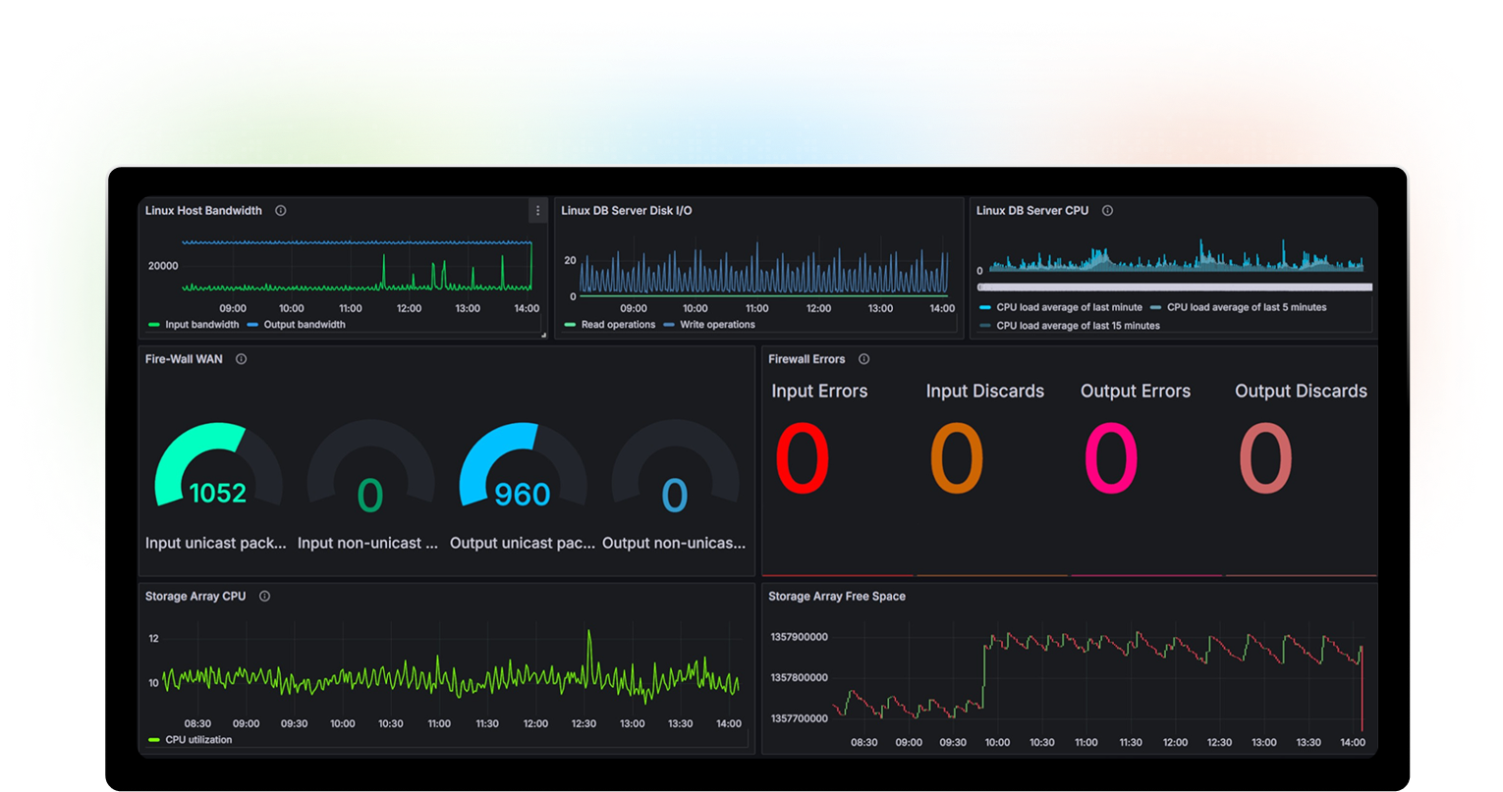Click the Input Errors zero stat value
Screen dimensions: 1503x792
(x=802, y=459)
